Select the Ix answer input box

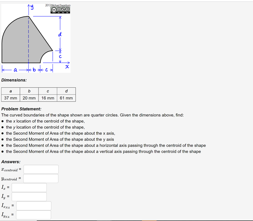pos(29,188)
